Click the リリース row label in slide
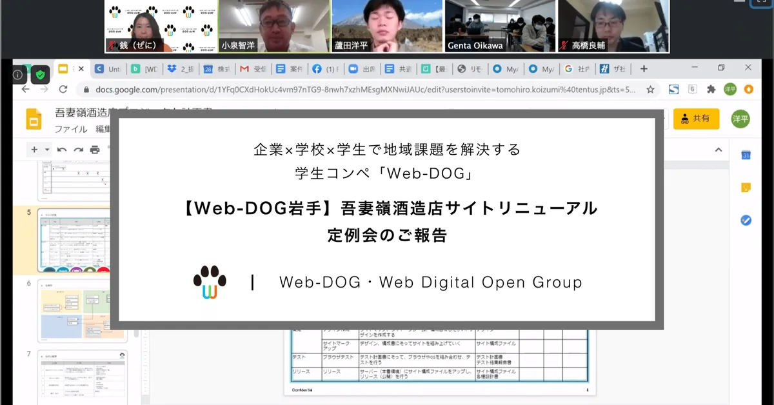 click(x=300, y=371)
